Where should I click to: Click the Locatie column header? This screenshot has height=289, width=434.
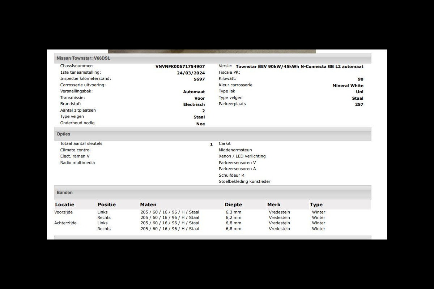65,204
